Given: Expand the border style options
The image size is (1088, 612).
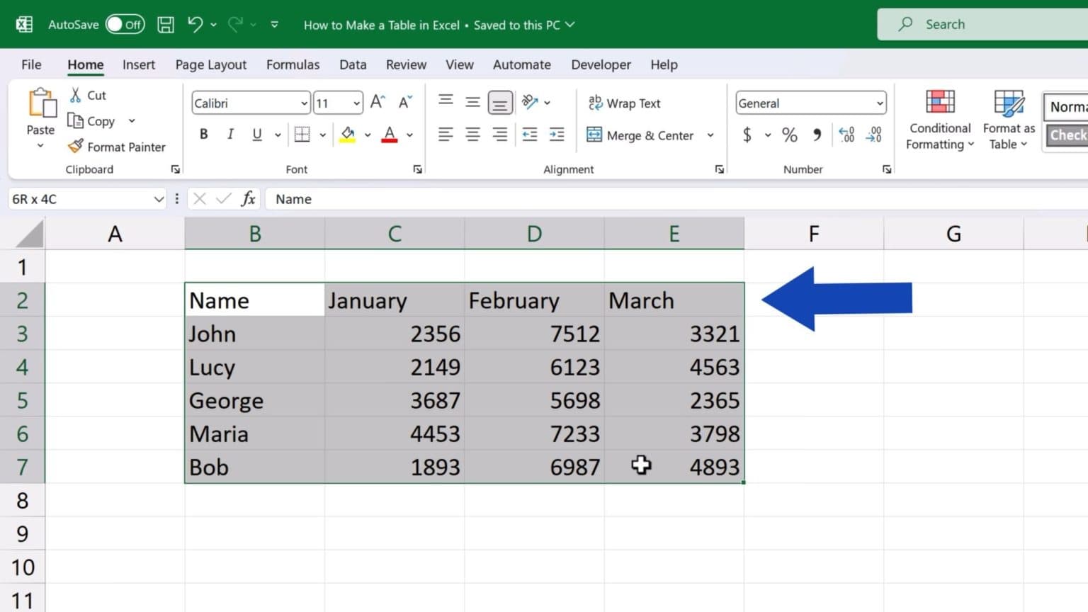Looking at the screenshot, I should coord(323,134).
